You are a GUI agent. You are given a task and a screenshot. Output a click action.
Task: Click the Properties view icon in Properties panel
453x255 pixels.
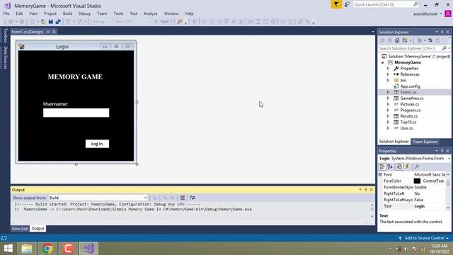tap(399, 166)
